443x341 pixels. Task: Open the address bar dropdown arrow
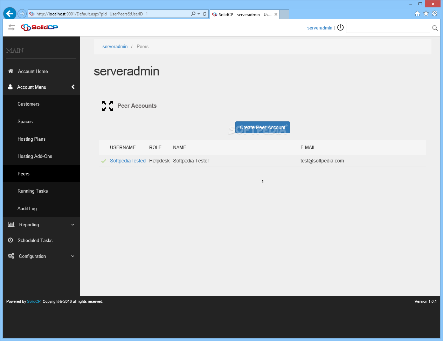199,14
